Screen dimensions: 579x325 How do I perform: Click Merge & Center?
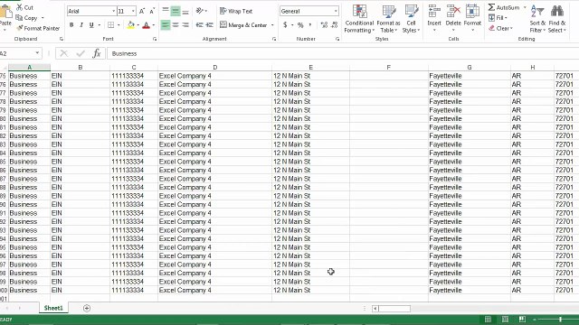[x=243, y=25]
